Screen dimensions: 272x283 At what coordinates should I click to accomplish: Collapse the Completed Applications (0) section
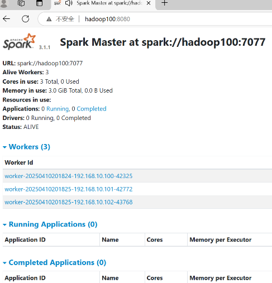(x=55, y=262)
